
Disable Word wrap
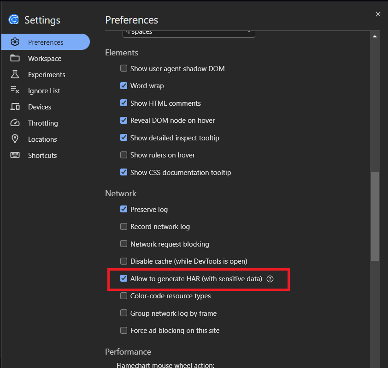[x=123, y=85]
